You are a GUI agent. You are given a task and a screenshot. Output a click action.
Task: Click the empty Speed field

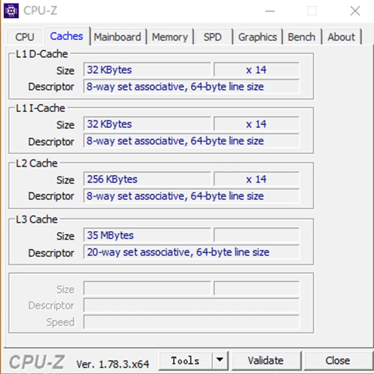191,322
